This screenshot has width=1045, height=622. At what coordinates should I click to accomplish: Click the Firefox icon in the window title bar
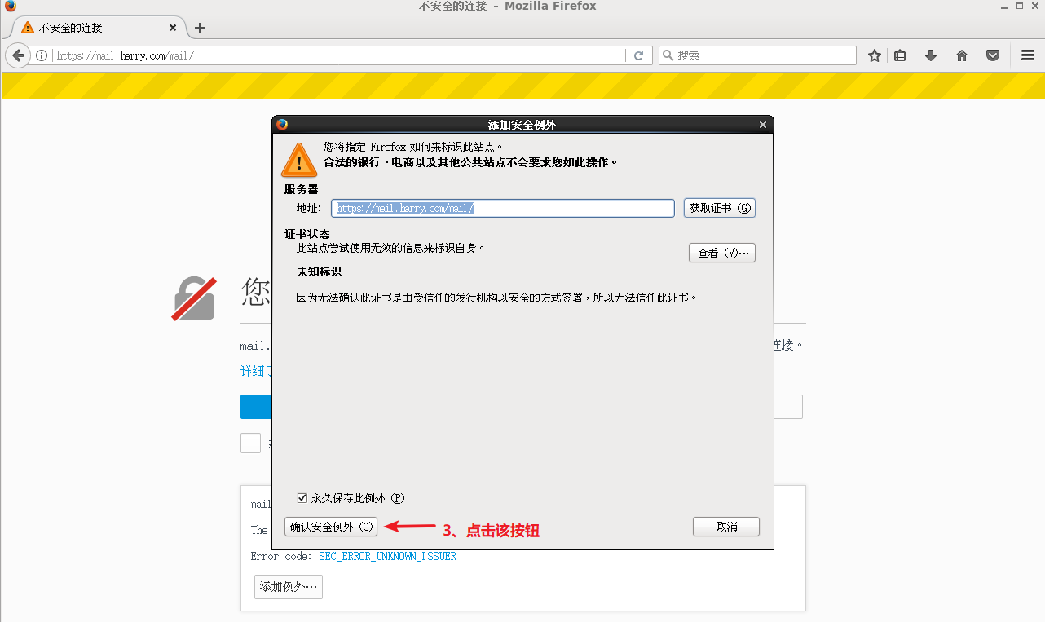click(x=10, y=6)
